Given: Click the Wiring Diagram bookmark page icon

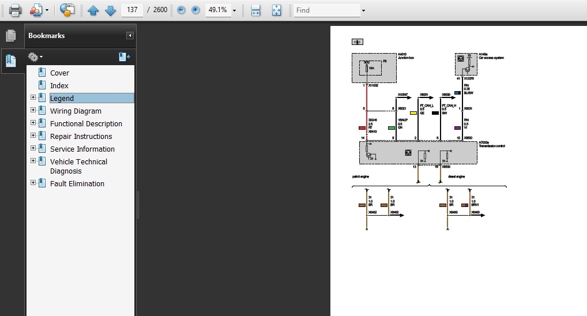Looking at the screenshot, I should pyautogui.click(x=42, y=110).
